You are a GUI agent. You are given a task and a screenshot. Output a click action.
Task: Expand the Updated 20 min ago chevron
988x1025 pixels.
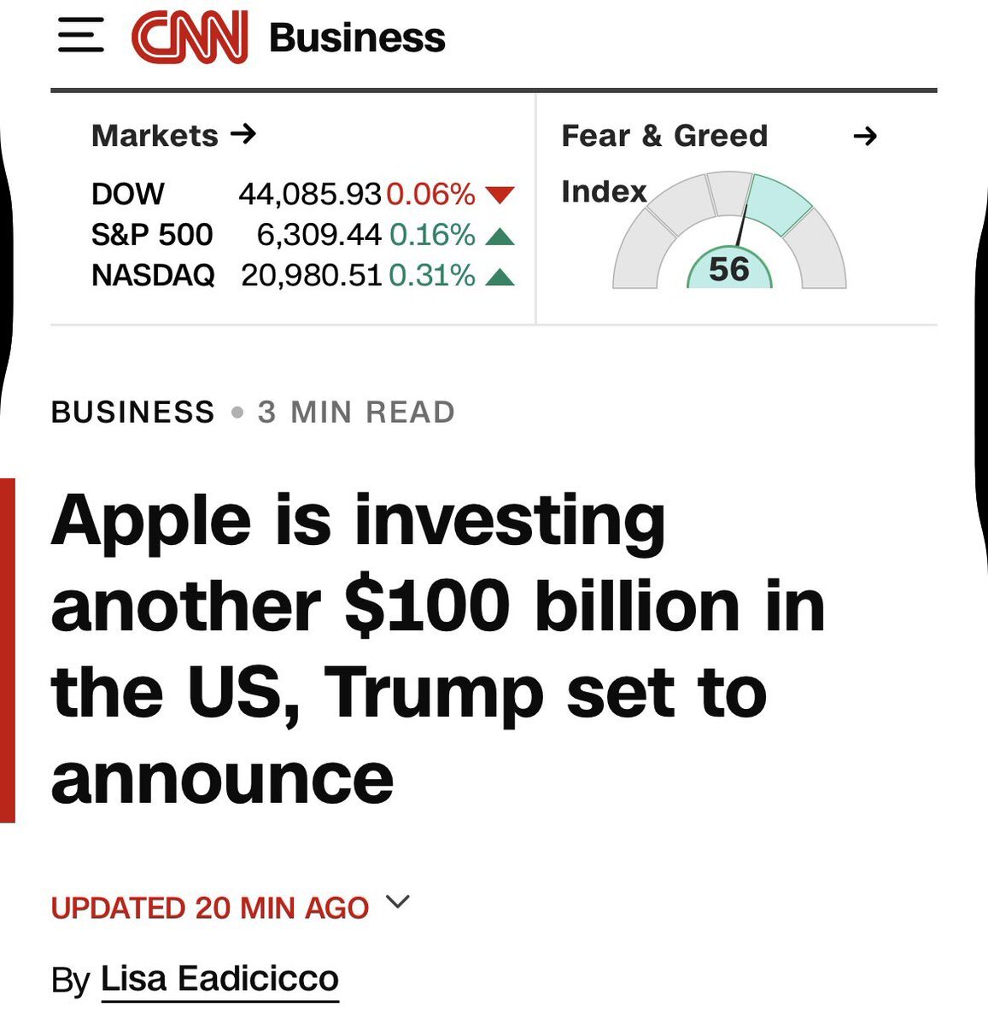[x=398, y=901]
